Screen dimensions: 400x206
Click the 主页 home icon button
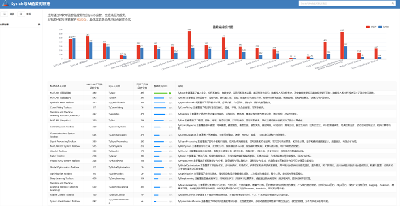pyautogui.click(x=21, y=14)
